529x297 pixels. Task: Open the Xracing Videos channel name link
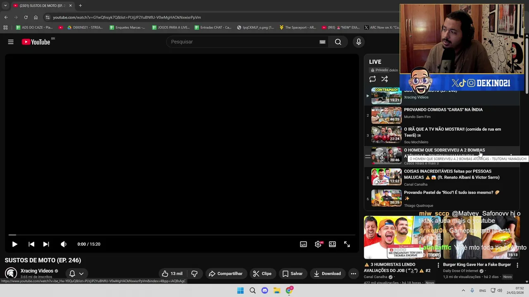coord(37,271)
